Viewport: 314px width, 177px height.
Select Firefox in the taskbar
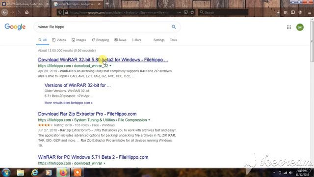[63, 173]
